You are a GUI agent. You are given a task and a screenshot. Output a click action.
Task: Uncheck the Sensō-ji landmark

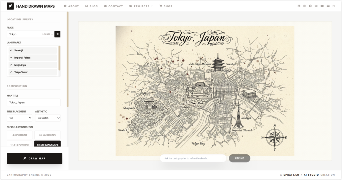(33, 51)
